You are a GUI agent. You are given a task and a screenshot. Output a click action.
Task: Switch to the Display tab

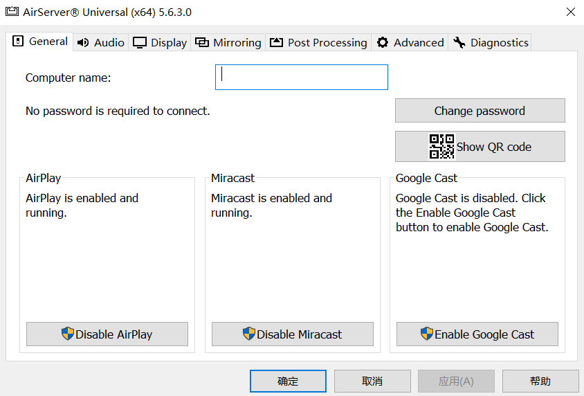point(160,42)
